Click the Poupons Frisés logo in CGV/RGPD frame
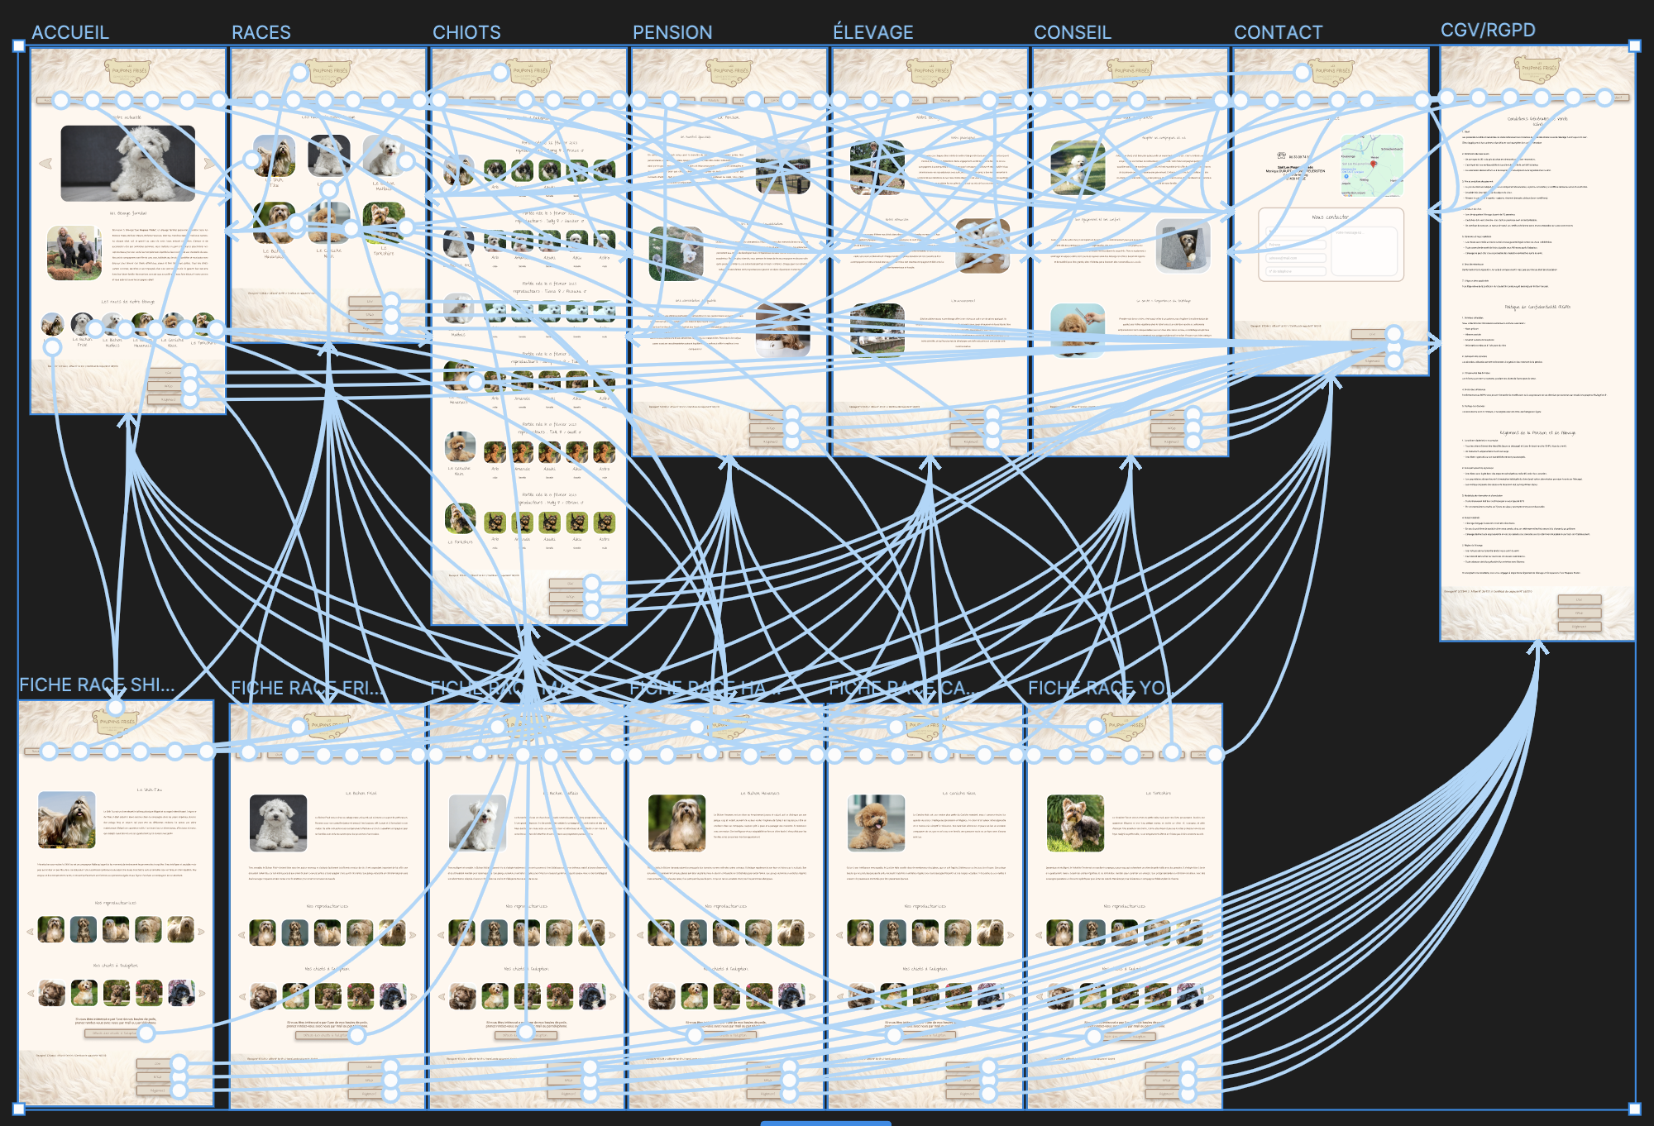 [1537, 68]
